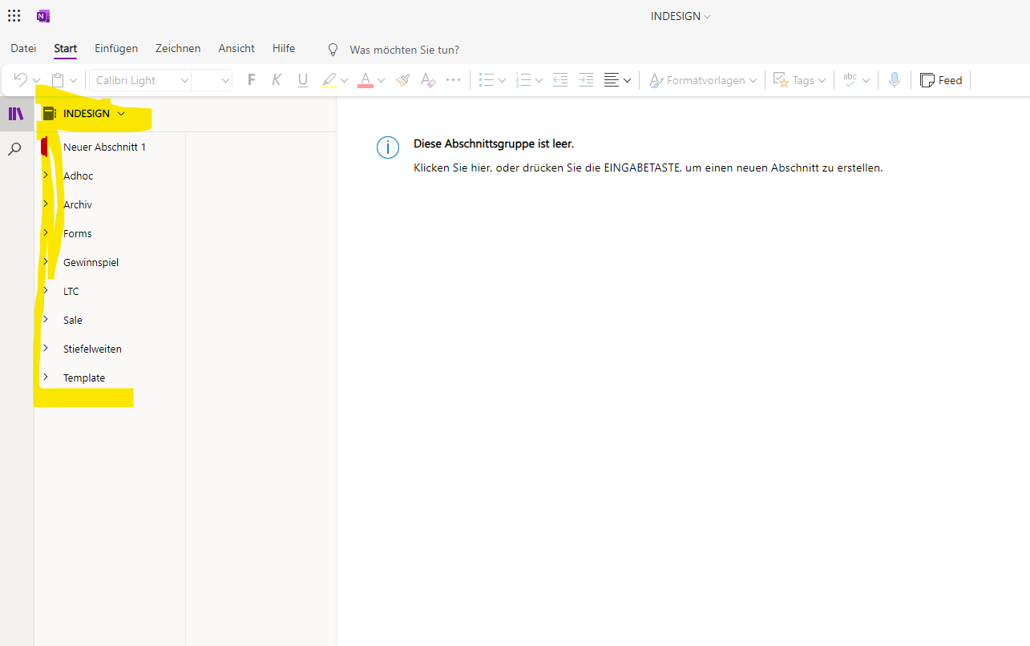The width and height of the screenshot is (1030, 646).
Task: Activate the format painter brush
Action: tap(402, 80)
